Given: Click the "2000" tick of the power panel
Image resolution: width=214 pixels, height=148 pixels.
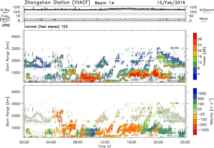Looking at the screenshot, I should coord(16,60).
